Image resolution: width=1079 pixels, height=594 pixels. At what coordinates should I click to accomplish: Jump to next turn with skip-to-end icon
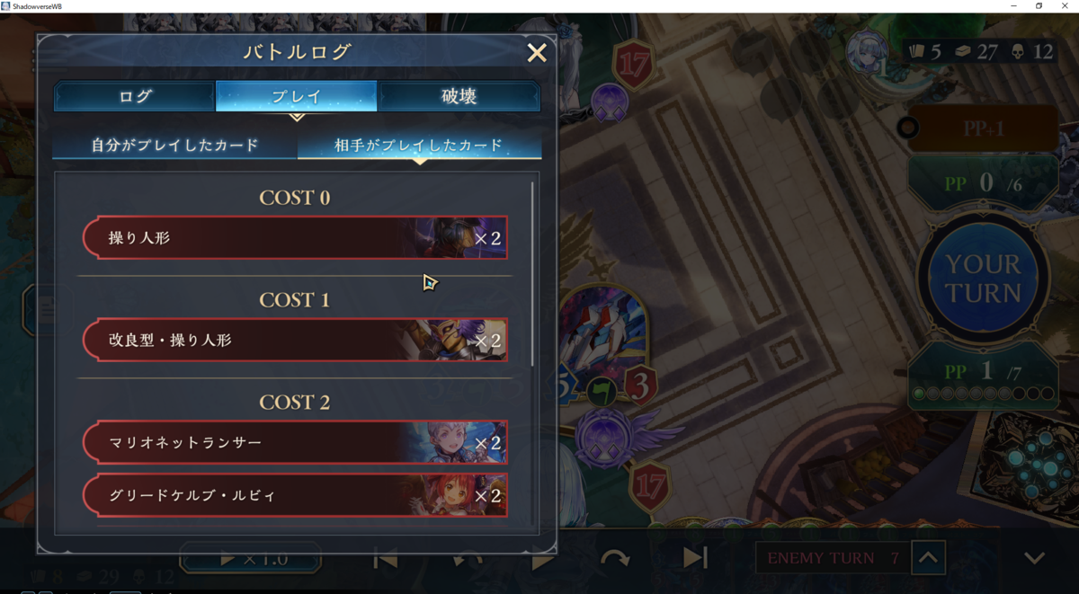(695, 558)
